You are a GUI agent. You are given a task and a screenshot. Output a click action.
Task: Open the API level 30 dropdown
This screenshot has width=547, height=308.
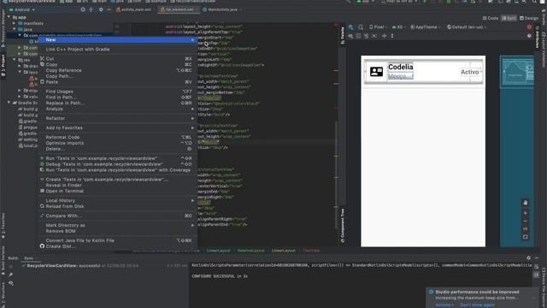(x=399, y=27)
